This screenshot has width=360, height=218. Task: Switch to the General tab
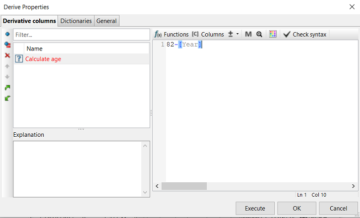[107, 21]
